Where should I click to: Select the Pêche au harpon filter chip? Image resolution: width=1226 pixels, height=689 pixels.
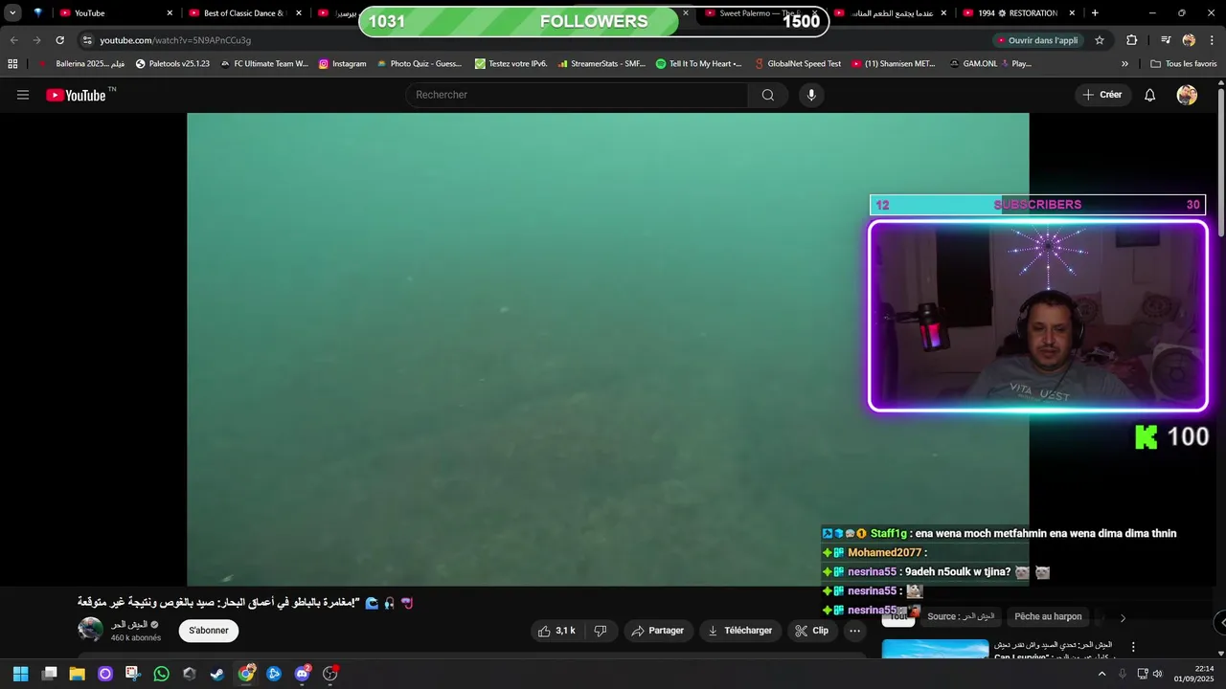[x=1048, y=617]
